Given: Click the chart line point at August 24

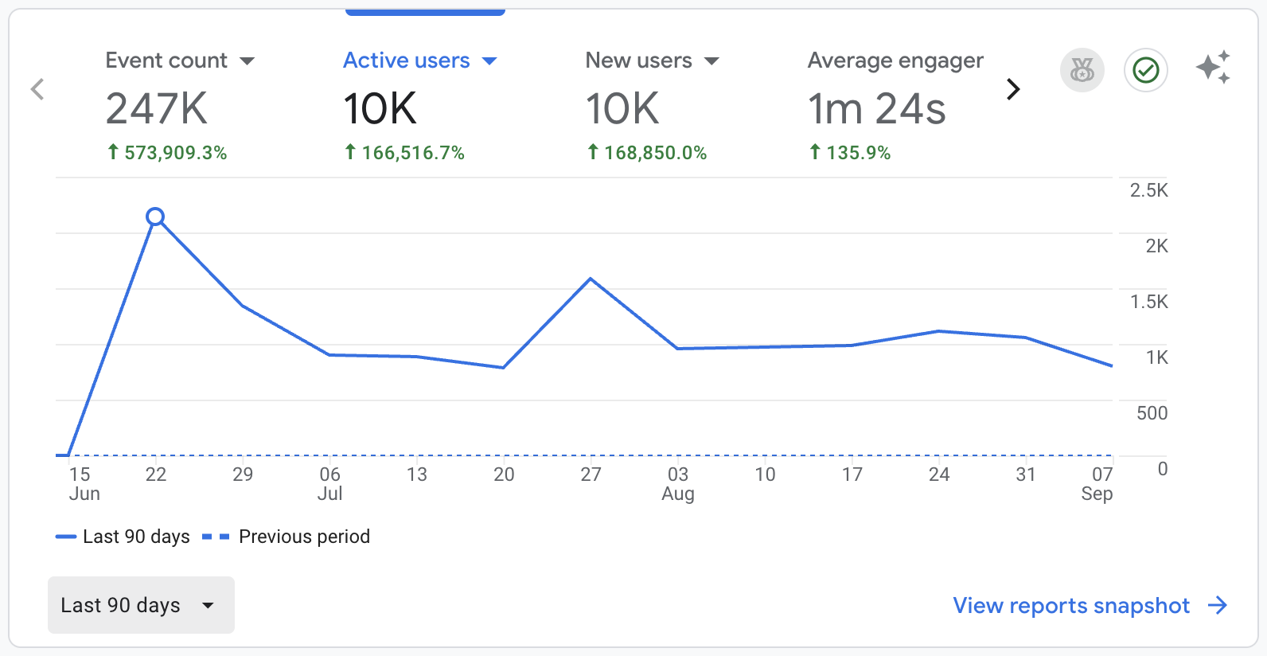Looking at the screenshot, I should coord(939,331).
